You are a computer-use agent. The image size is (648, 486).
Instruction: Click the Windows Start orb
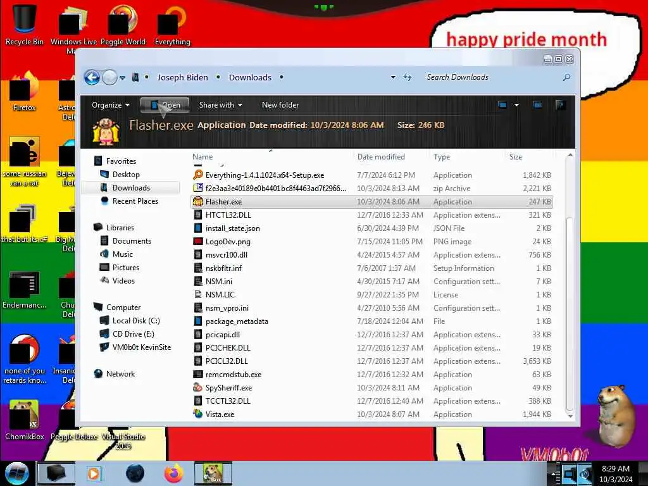pos(17,473)
